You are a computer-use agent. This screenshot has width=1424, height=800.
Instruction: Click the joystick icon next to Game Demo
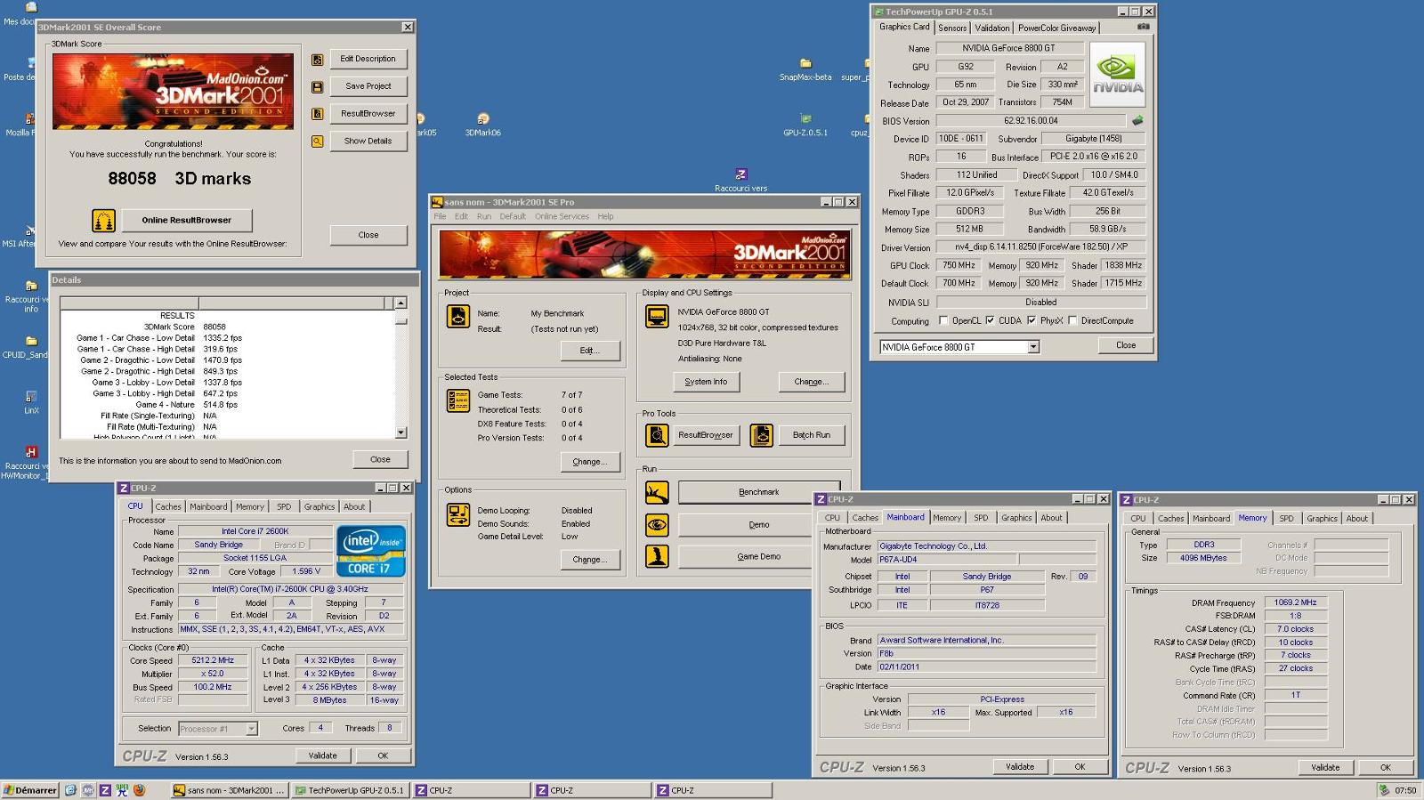coord(657,557)
